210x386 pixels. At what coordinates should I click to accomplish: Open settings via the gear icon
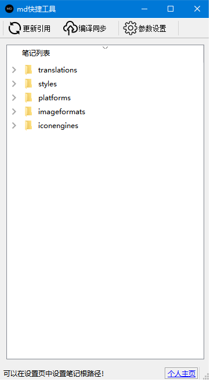(x=130, y=28)
